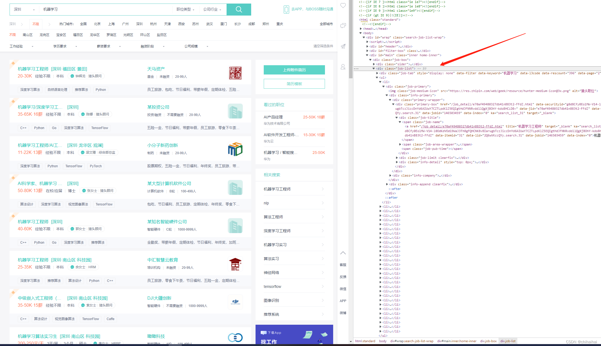Click the 陈娜 recruiter avatar icon
Screen dimensions: 601x346
pos(83,114)
